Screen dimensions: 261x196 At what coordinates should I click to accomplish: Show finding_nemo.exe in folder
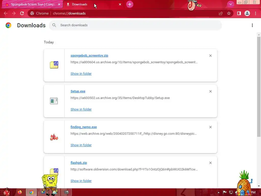[81, 145]
